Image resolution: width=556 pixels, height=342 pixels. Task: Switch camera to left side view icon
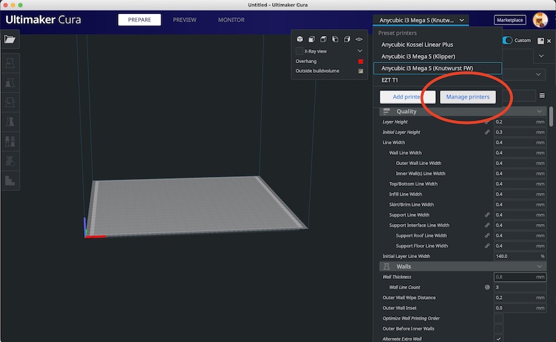coord(335,39)
